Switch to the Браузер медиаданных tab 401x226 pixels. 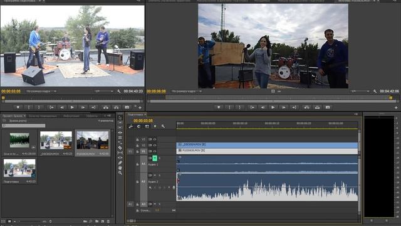[43, 116]
